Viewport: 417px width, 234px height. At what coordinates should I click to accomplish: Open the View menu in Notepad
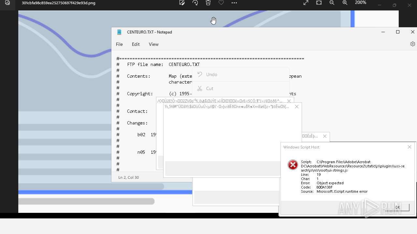coord(153,44)
